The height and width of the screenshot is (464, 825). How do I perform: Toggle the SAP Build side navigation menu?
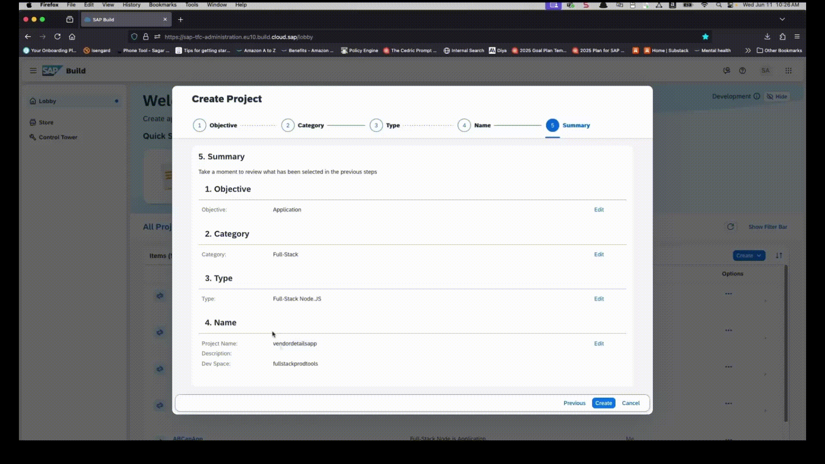pos(33,70)
